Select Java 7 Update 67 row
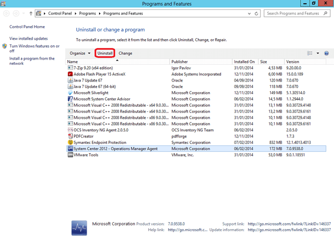Screen dimensions: 334x238 click(196, 80)
